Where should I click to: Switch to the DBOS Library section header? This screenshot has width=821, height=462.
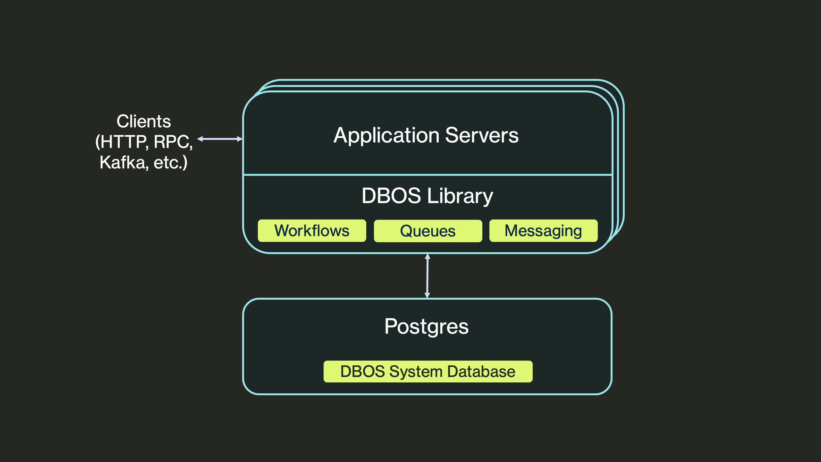pos(427,196)
